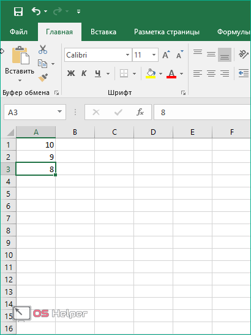
Task: Select cell A1 containing 10
Action: tap(36, 145)
